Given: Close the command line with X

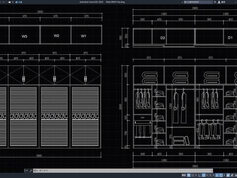Looking at the screenshot, I should (x=27, y=171).
